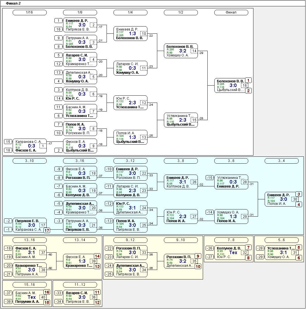Click red place badge 5 beside Устюжанина
This screenshot has width=307, height=310.
299,247
